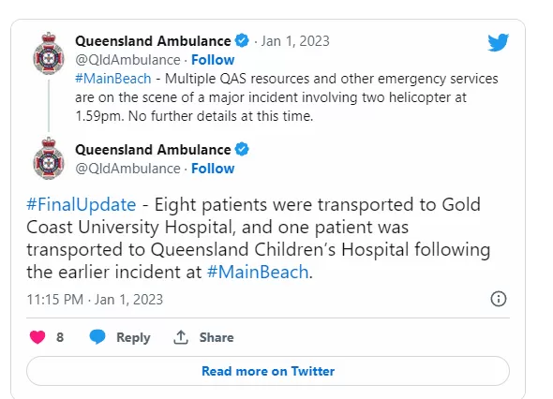
Task: Click Read more on Twitter button
Action: 268,371
